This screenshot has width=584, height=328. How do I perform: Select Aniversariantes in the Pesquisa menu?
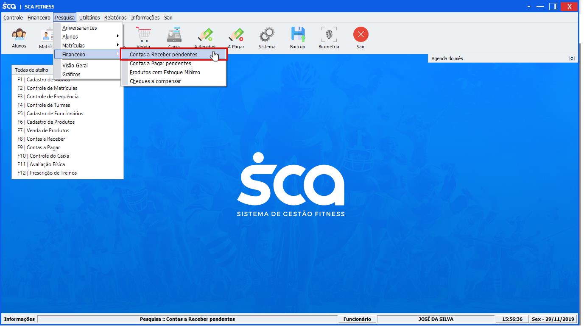[88, 28]
